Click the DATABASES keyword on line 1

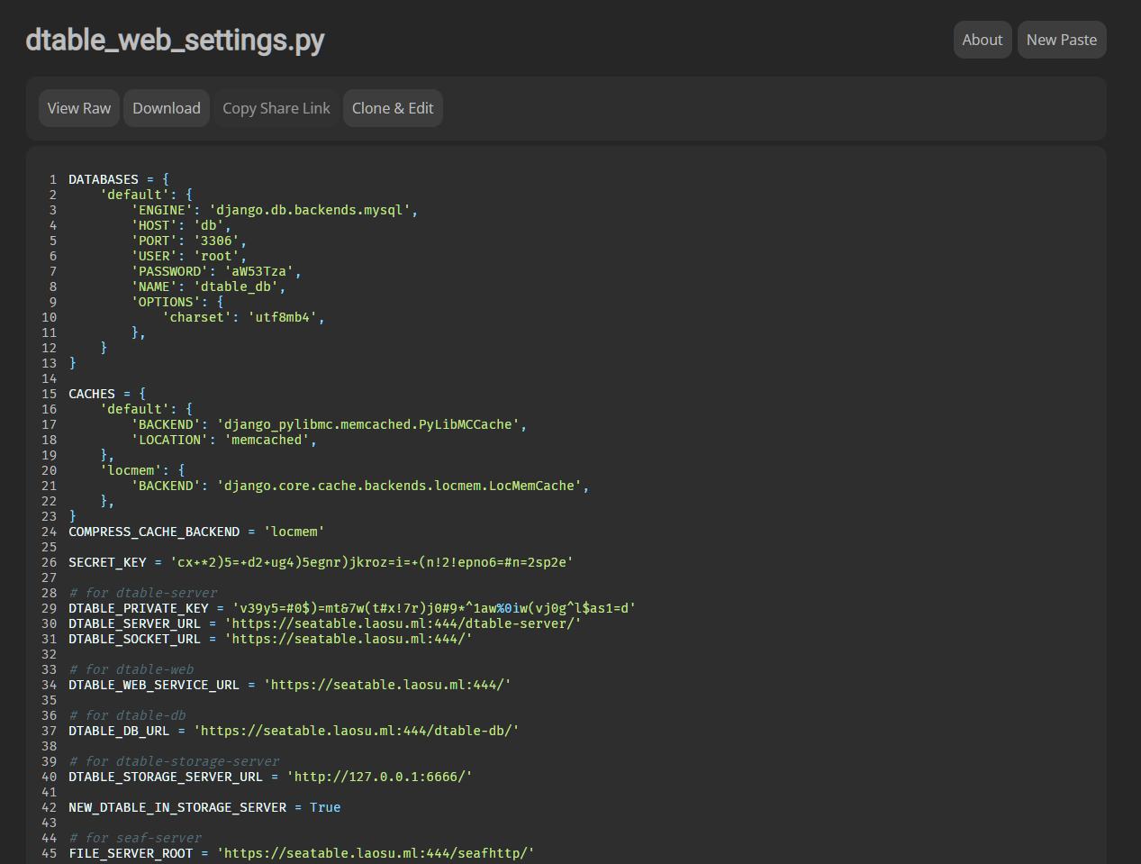coord(104,179)
